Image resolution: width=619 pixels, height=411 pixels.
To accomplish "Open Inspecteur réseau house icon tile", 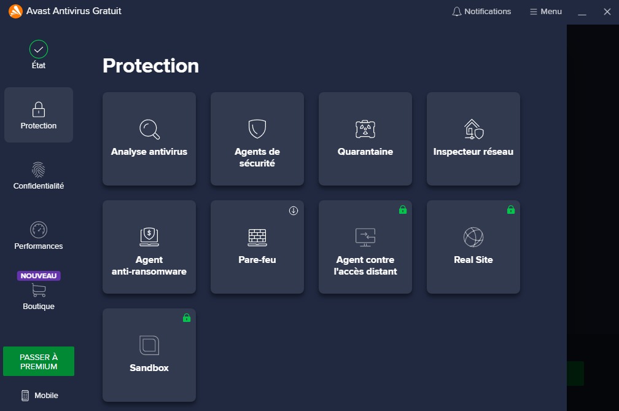I will 473,139.
